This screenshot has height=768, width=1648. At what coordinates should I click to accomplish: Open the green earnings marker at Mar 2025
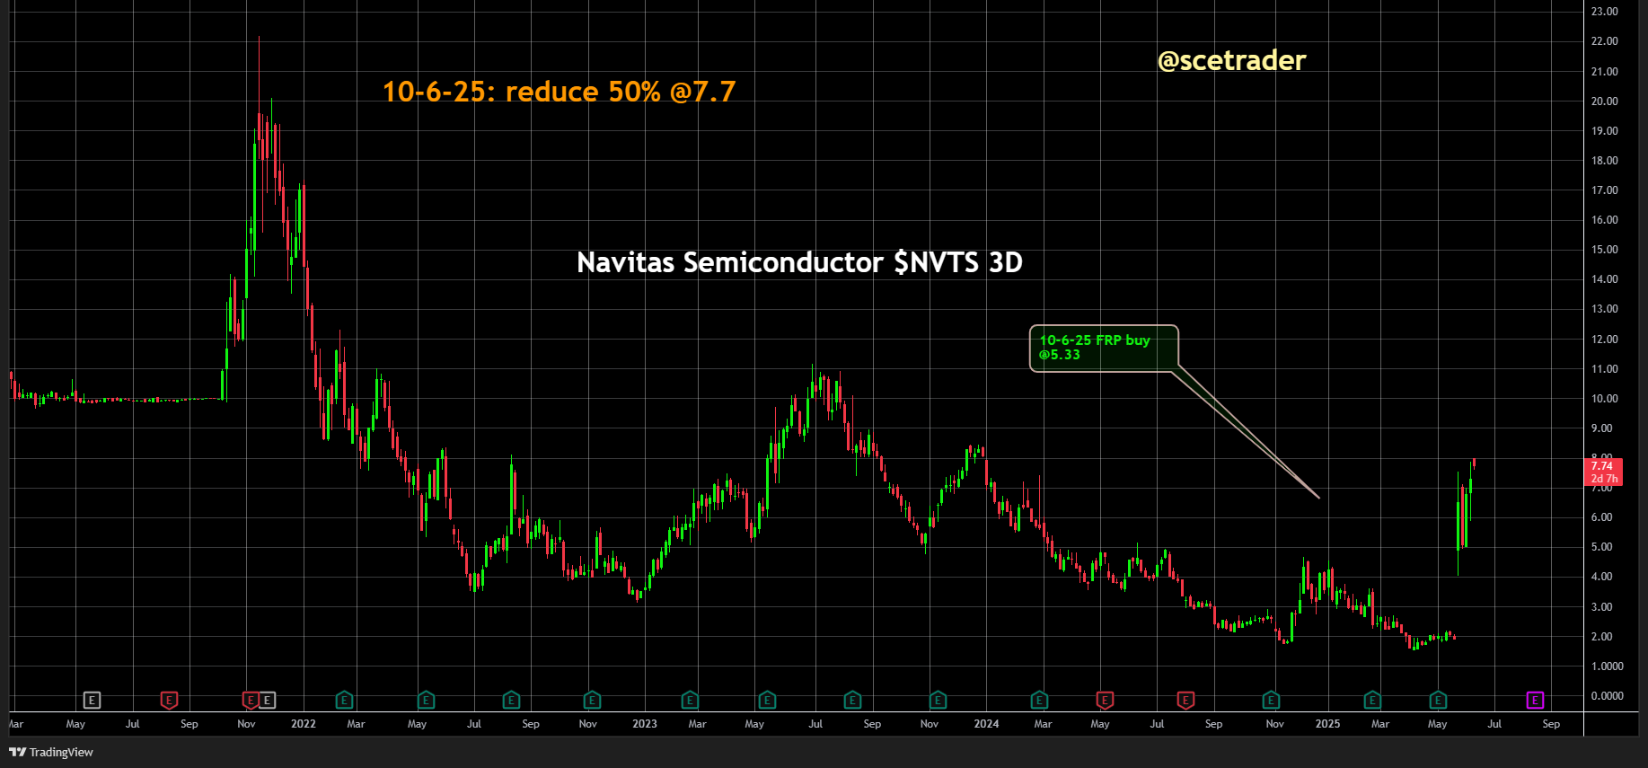point(1372,700)
